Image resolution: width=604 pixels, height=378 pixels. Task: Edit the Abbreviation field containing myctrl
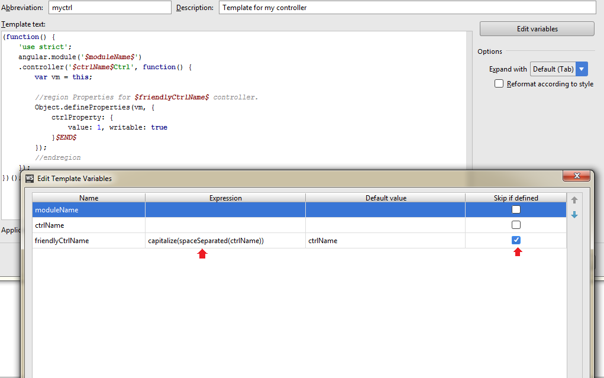(109, 8)
